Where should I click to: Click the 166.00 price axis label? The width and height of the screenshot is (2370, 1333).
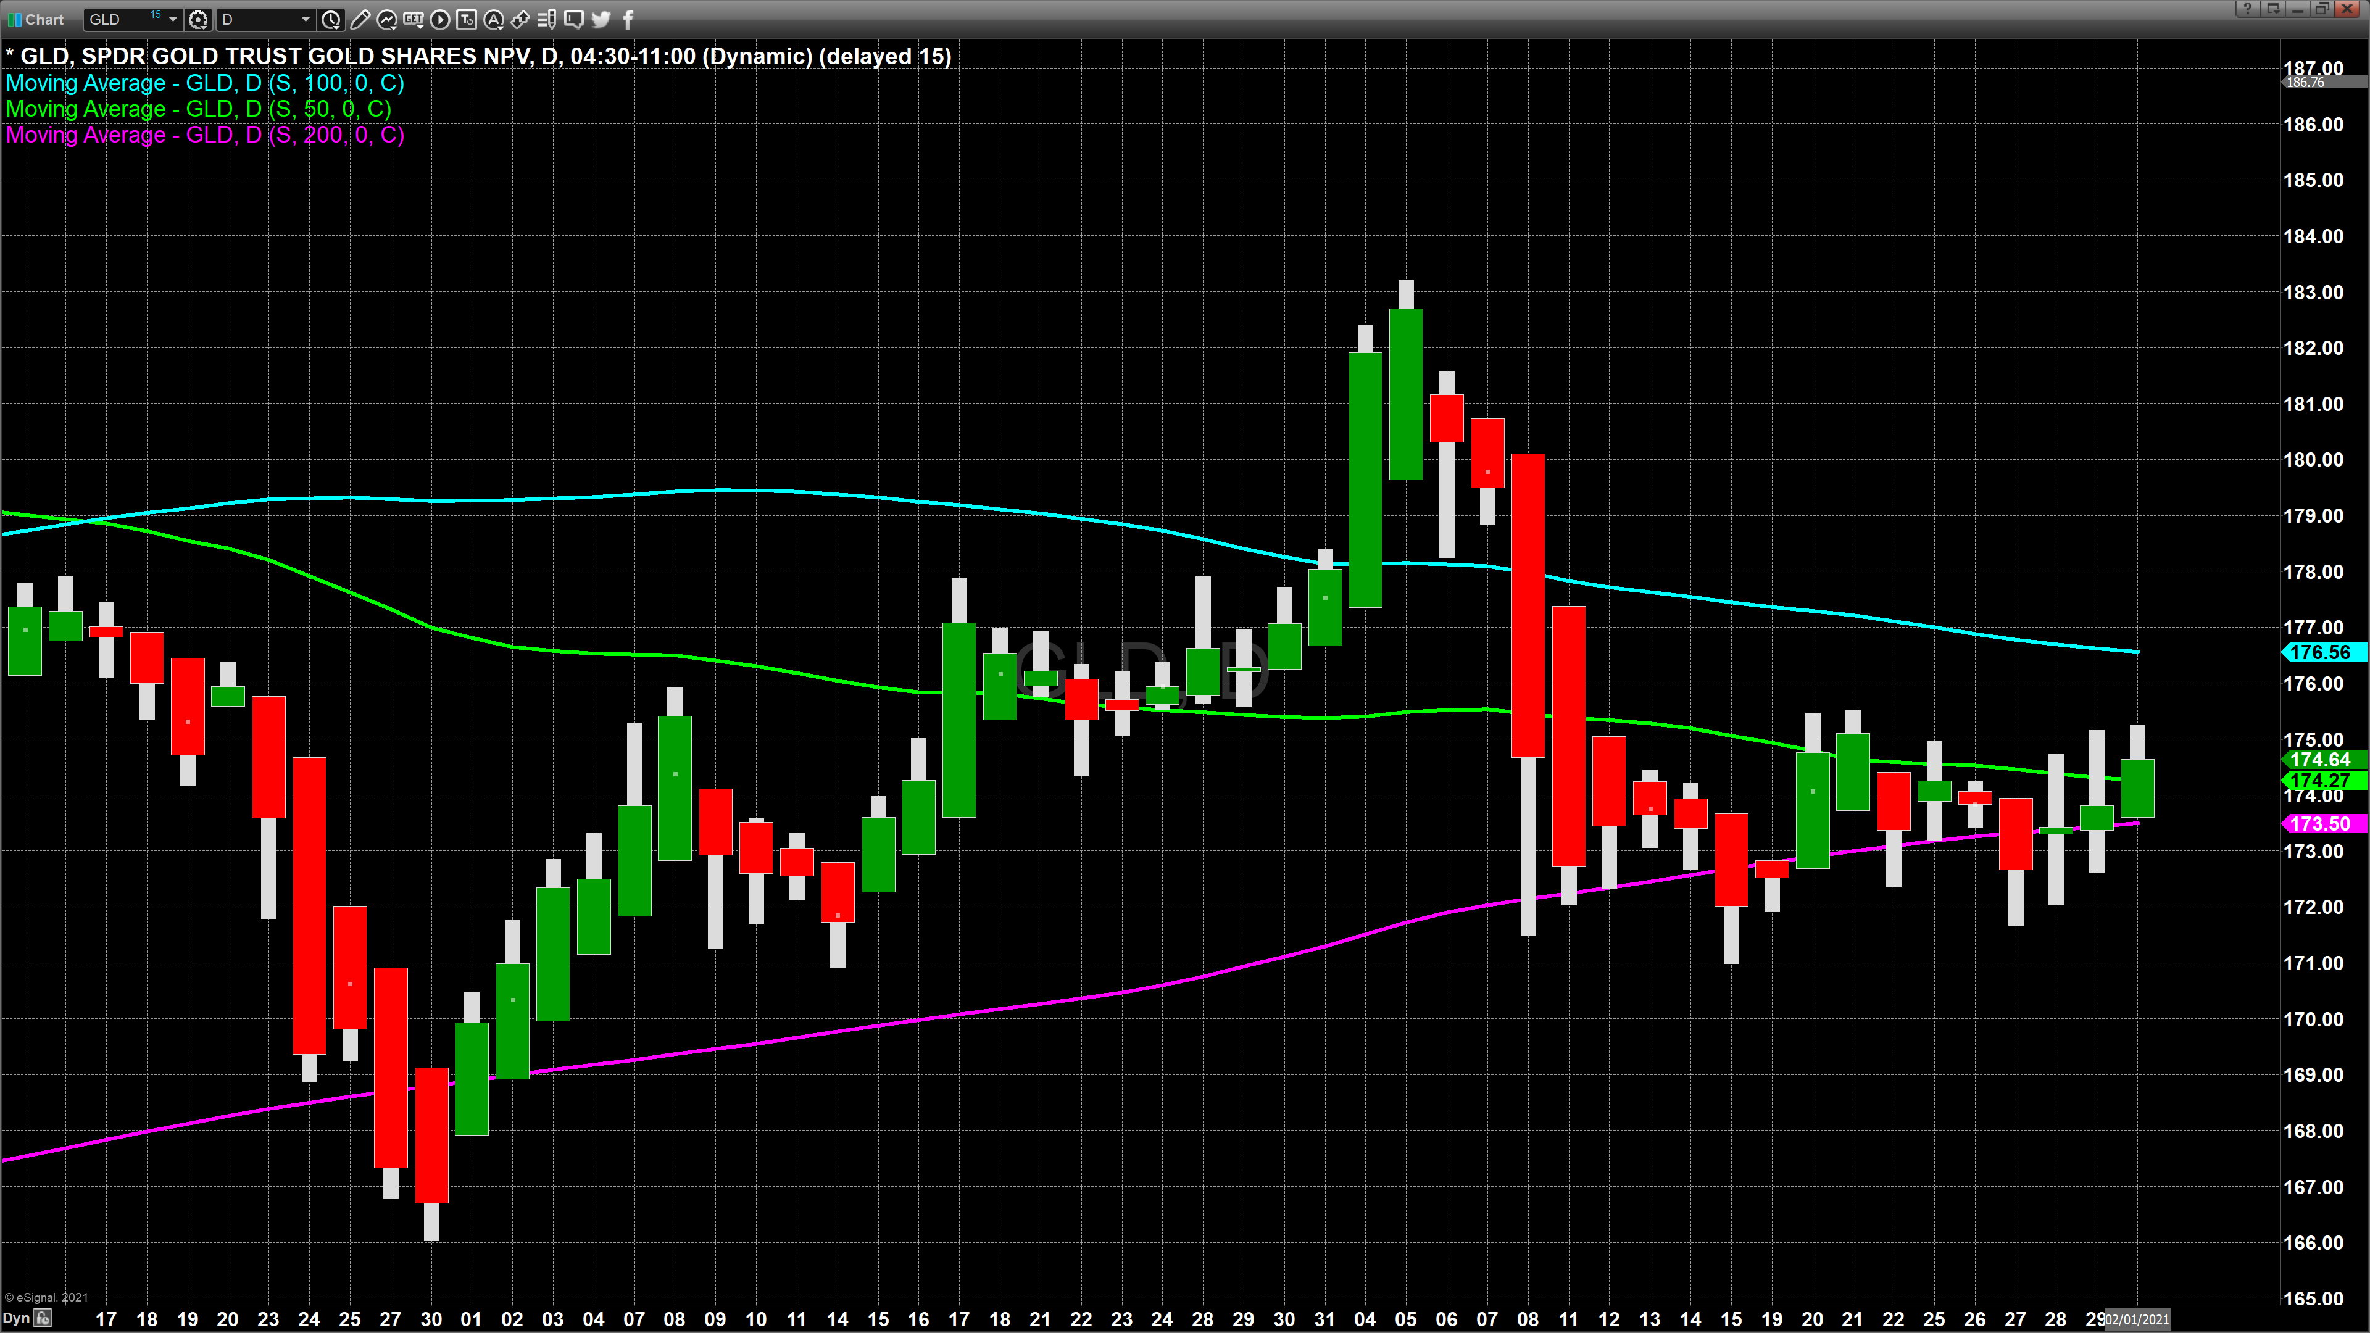point(2313,1243)
